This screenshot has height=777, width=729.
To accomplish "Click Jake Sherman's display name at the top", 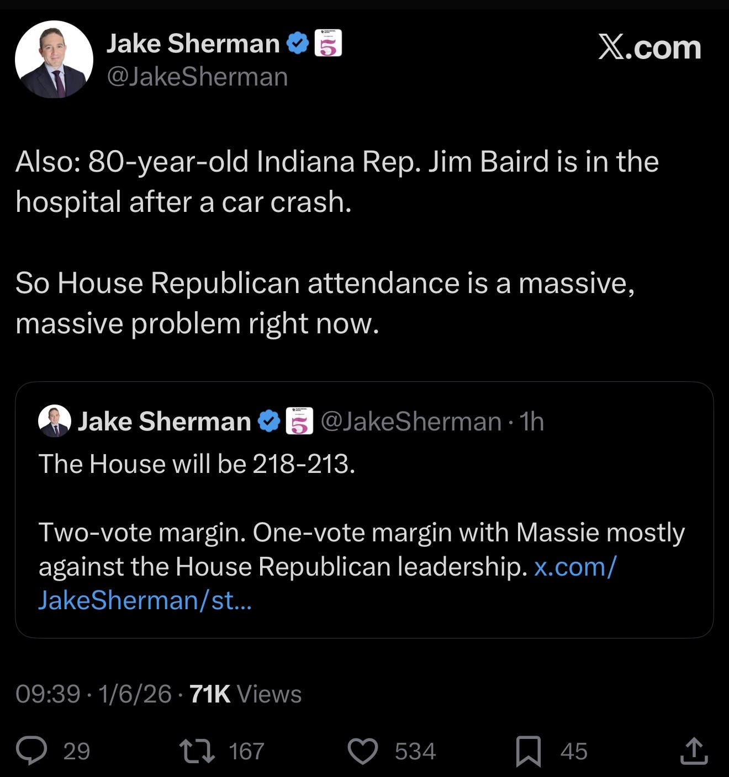I will [x=193, y=44].
